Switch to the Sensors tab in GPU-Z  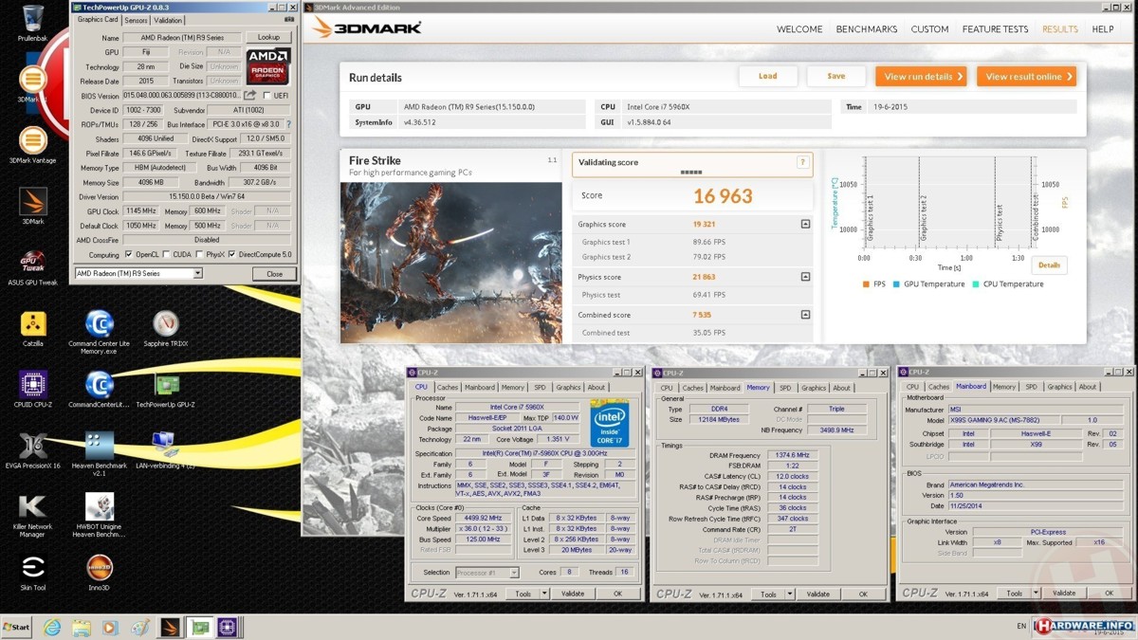(x=136, y=20)
